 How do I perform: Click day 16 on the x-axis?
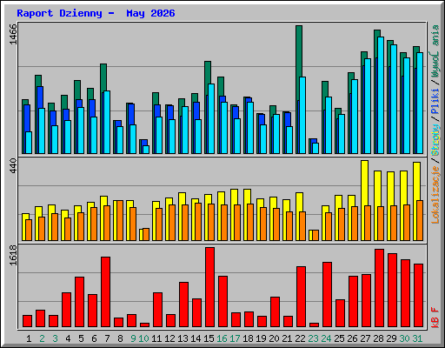tap(222, 338)
